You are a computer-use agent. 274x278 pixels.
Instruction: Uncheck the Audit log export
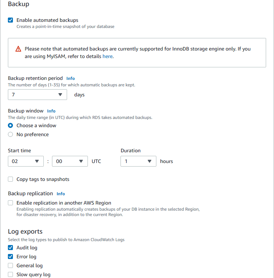10,248
